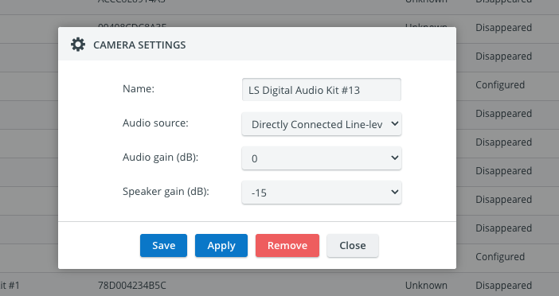The image size is (559, 296).
Task: Click the first Configured status in the list
Action: [500, 85]
